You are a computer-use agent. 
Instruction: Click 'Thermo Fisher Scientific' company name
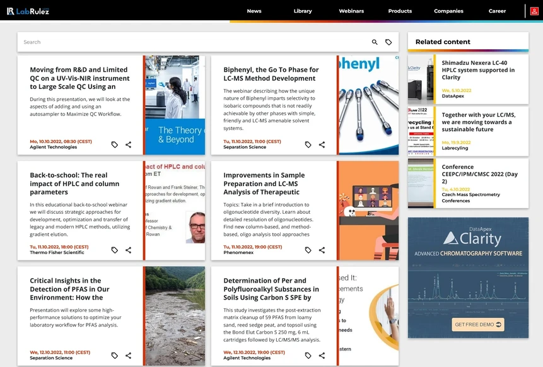[x=57, y=252]
